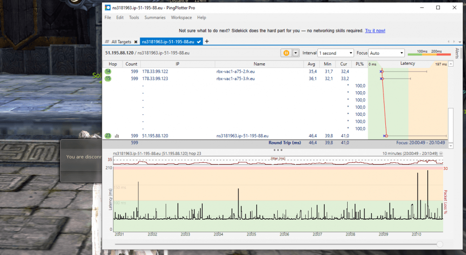Open the dropdown arrow beside the pause button

[x=295, y=53]
